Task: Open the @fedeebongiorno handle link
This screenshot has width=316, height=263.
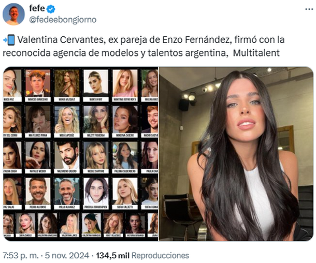Action: click(x=63, y=20)
